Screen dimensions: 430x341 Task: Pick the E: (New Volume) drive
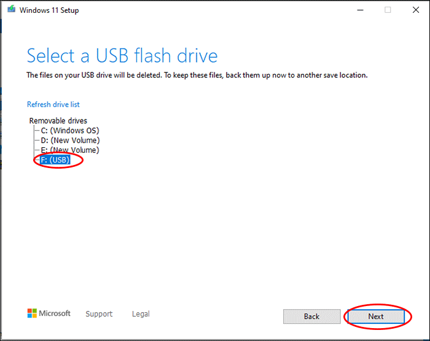pyautogui.click(x=70, y=150)
